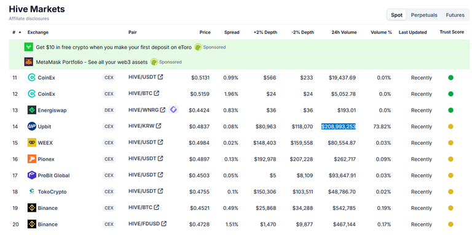Open external link icon for Binance HIVE/BTC

(157, 207)
